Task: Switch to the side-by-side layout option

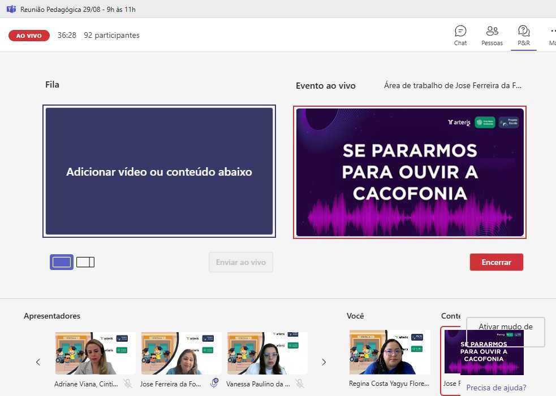Action: [85, 262]
